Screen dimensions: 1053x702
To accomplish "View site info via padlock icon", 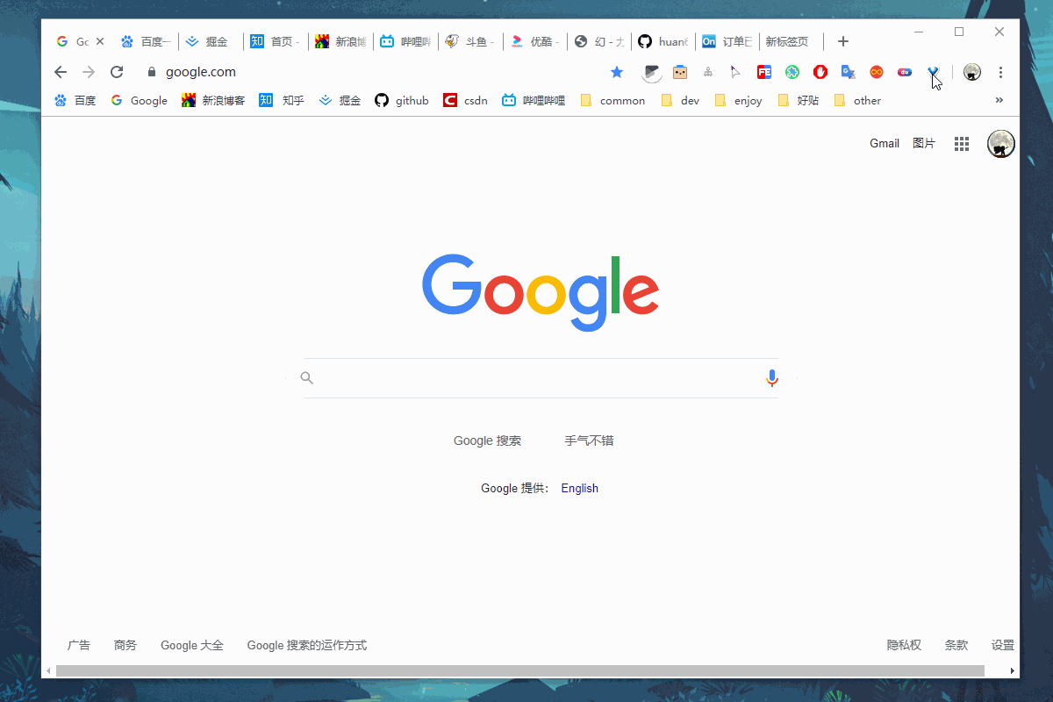I will tap(152, 72).
